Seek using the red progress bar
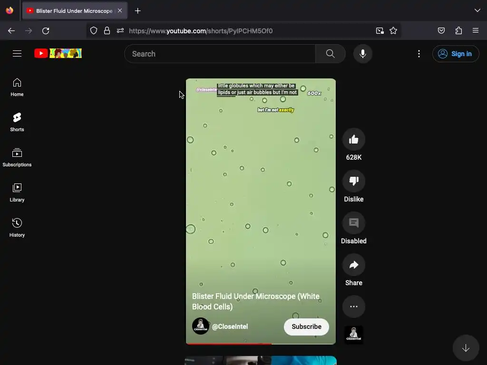Viewport: 487px width, 365px height. tap(261, 344)
